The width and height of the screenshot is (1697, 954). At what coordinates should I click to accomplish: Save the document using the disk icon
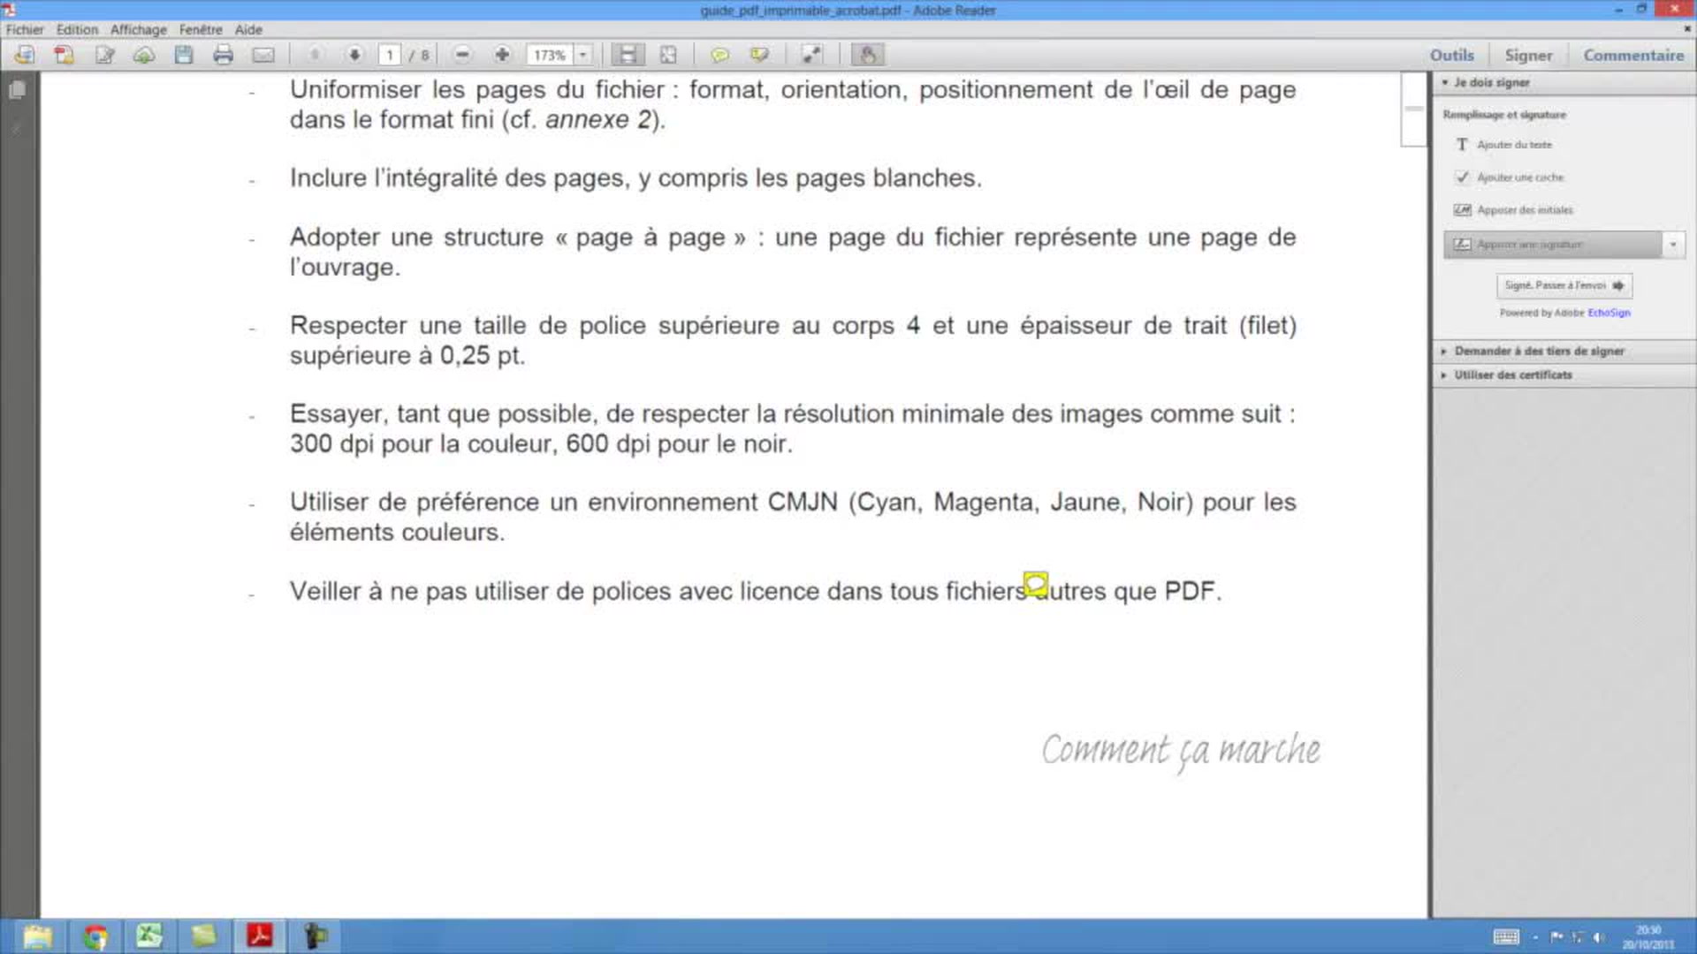coord(183,55)
